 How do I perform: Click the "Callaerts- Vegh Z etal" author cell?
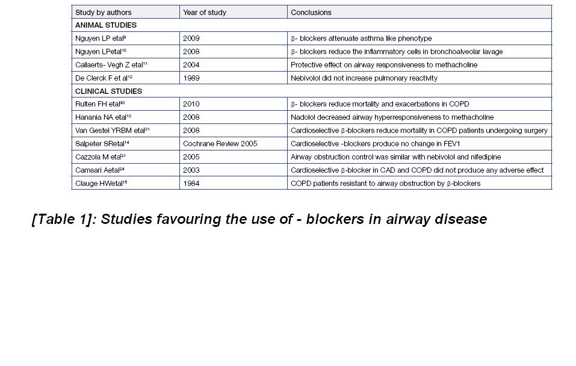(111, 65)
